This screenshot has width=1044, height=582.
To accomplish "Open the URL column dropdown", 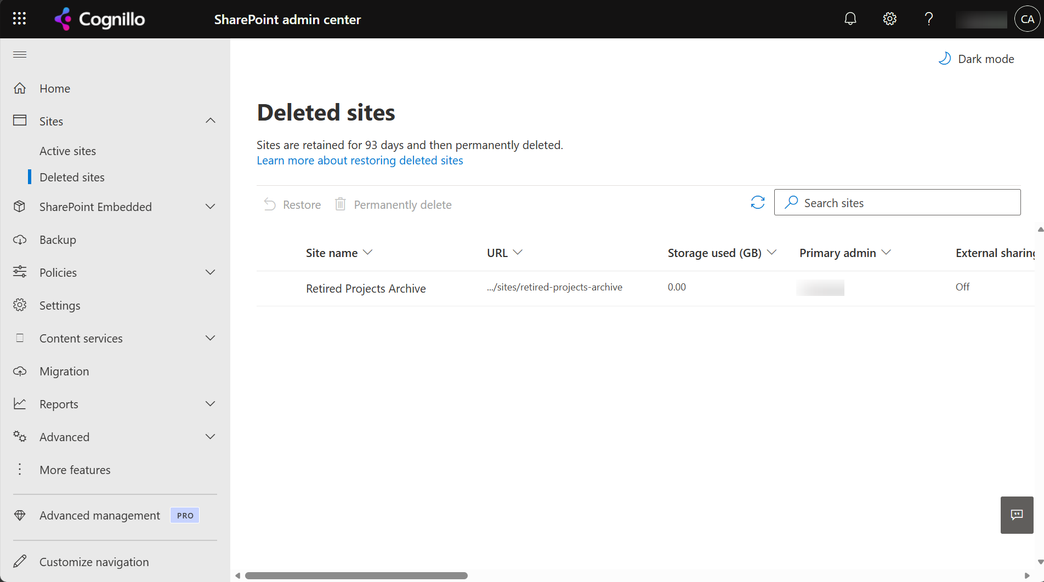I will (518, 252).
